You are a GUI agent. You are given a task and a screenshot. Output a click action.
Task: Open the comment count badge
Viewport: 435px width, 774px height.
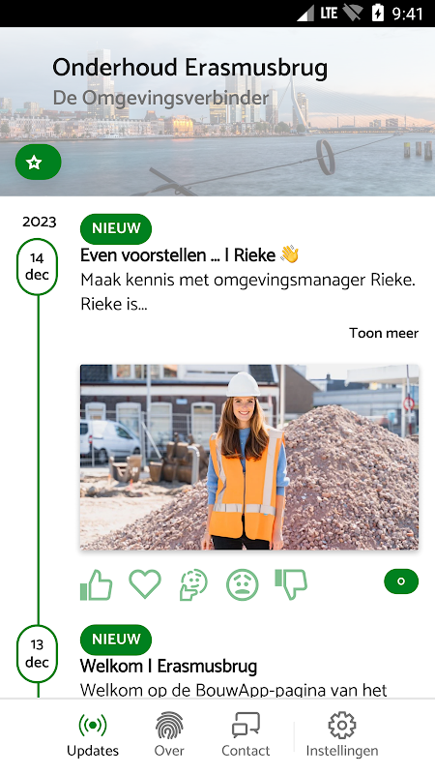tap(401, 581)
